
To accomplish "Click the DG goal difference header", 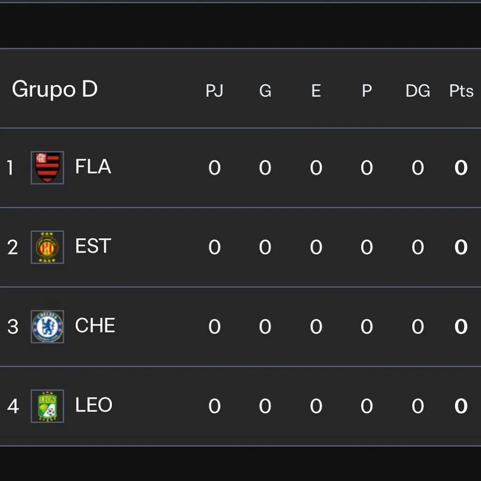I will [x=418, y=91].
